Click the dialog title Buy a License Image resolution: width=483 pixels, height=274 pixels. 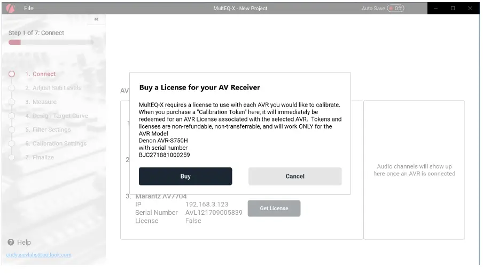200,87
